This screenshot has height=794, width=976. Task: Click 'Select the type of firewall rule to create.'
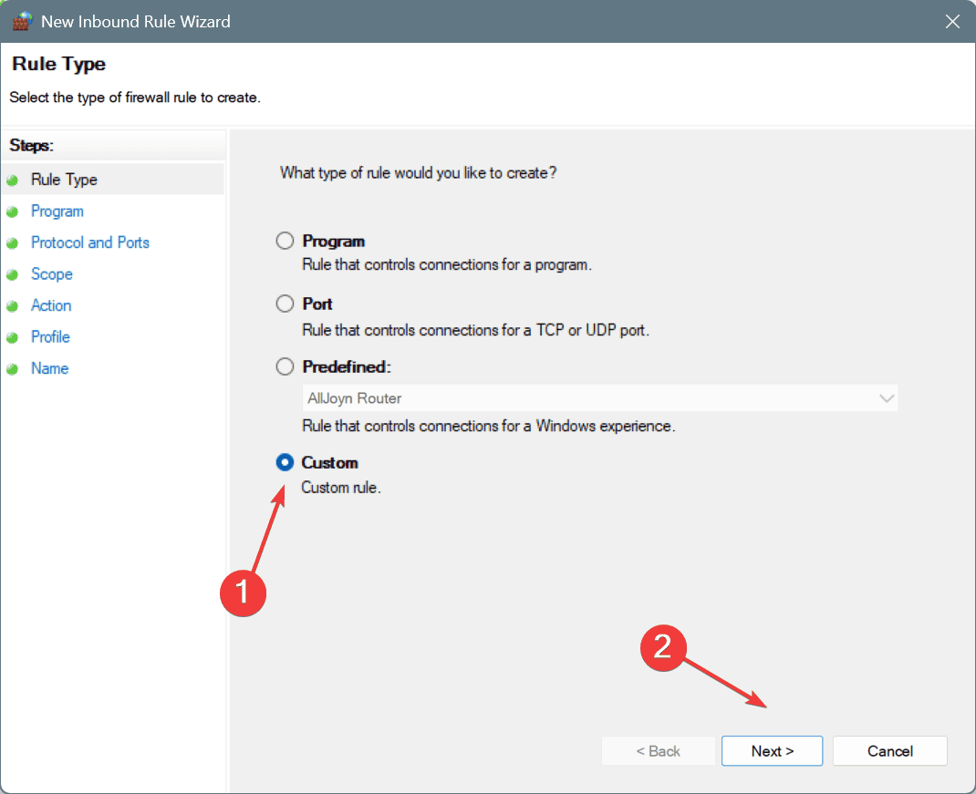(135, 98)
